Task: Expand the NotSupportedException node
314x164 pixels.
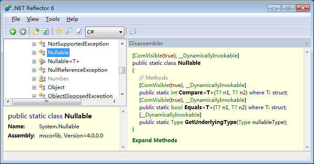Action: pyautogui.click(x=34, y=44)
